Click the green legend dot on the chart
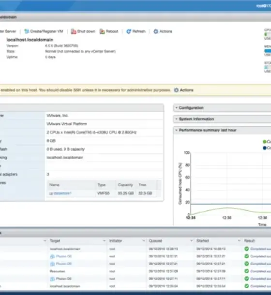The height and width of the screenshot is (295, 271). 264,142
